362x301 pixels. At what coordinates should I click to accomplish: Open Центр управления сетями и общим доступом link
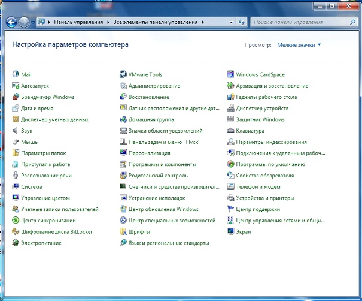[280, 221]
